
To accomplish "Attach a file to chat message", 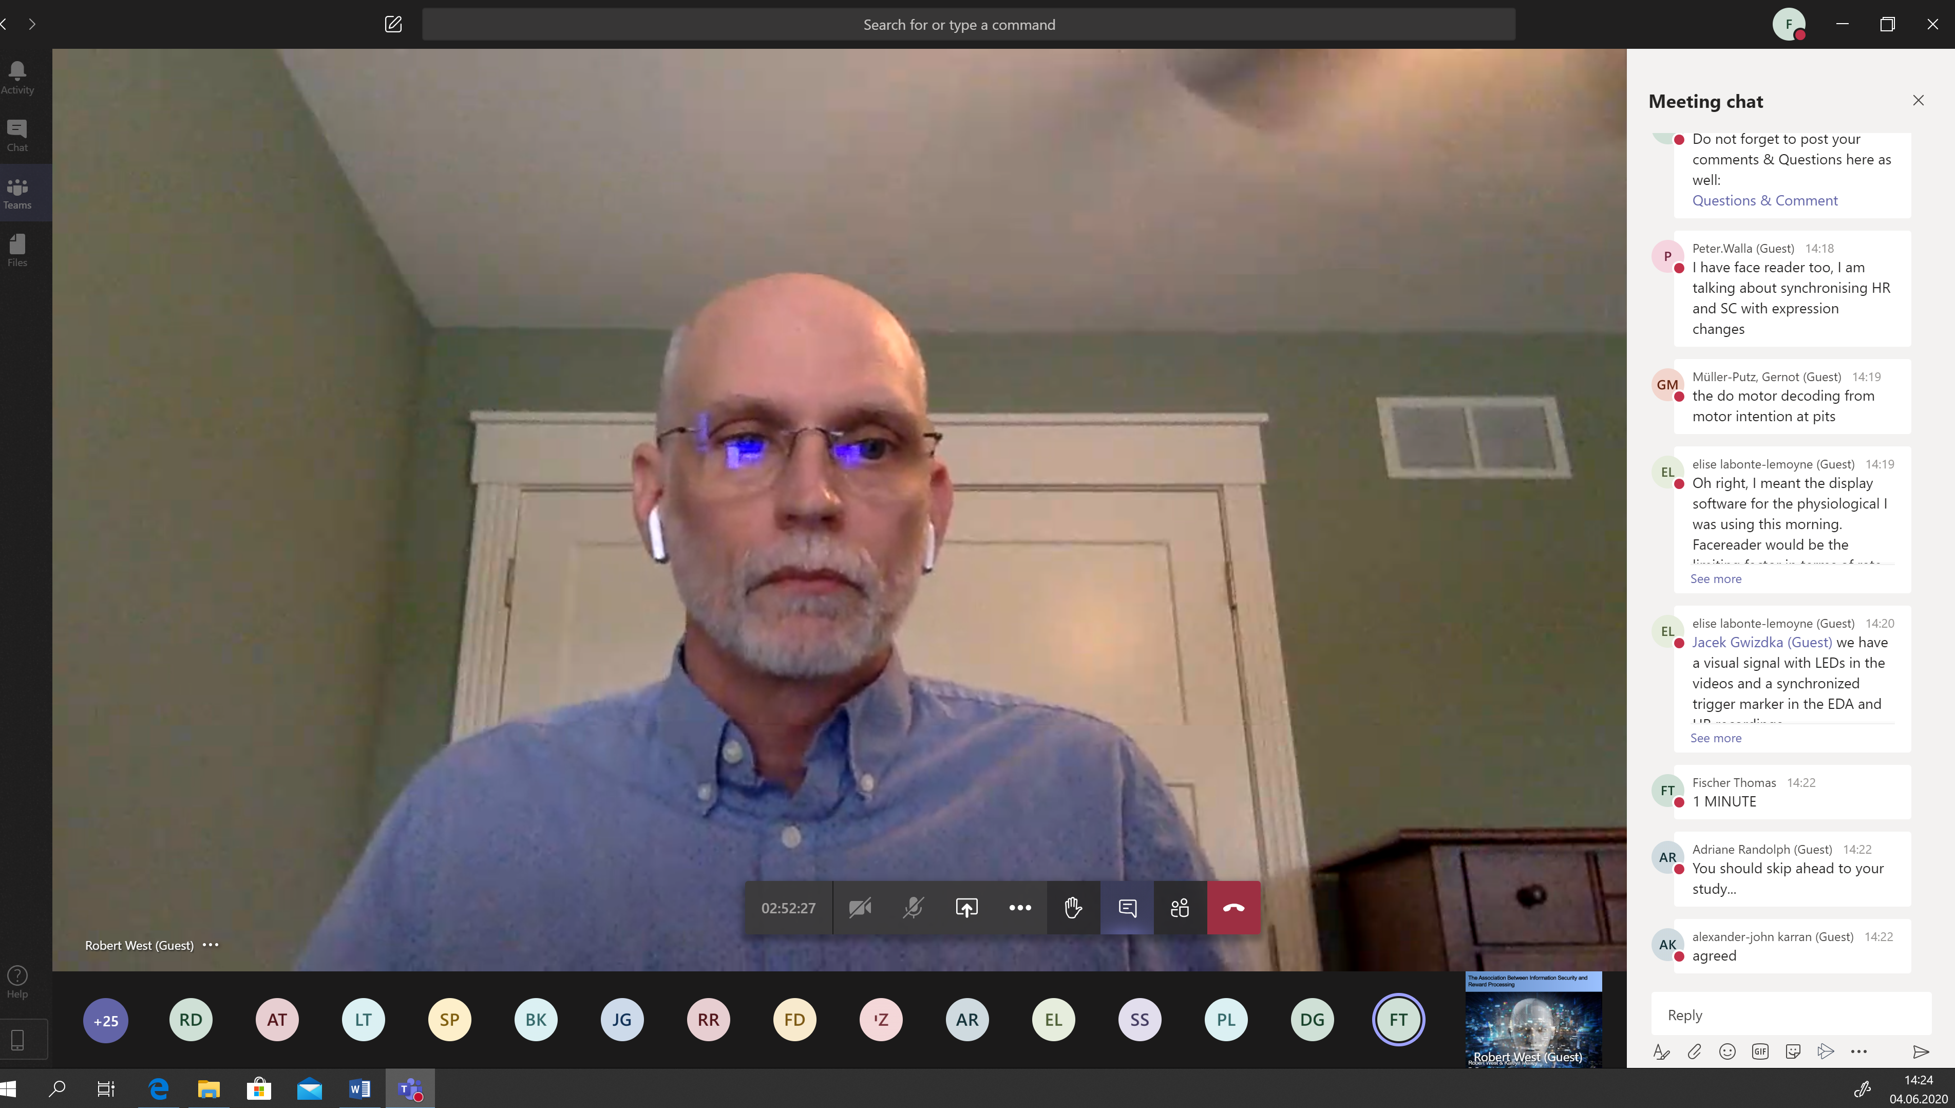I will (1694, 1051).
